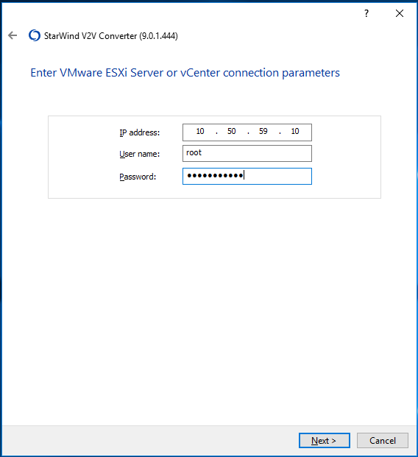Click the 'Enter VMware ESXi Server' heading

(185, 73)
